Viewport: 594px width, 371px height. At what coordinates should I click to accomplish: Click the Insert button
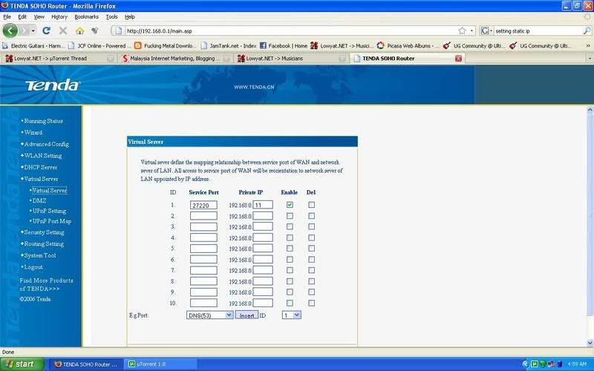point(247,315)
